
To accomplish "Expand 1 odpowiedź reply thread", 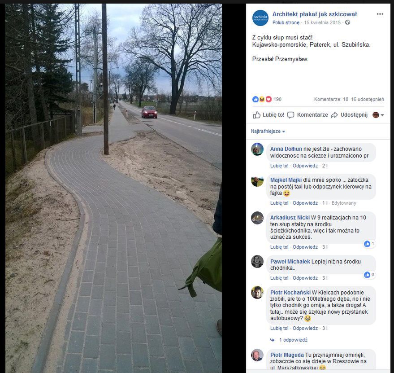I will click(x=293, y=340).
